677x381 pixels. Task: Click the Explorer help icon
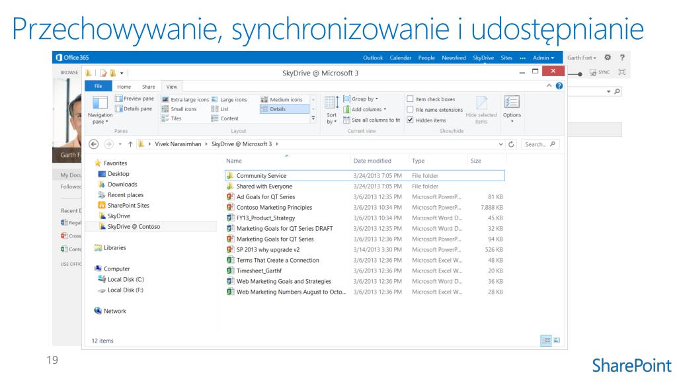click(559, 86)
